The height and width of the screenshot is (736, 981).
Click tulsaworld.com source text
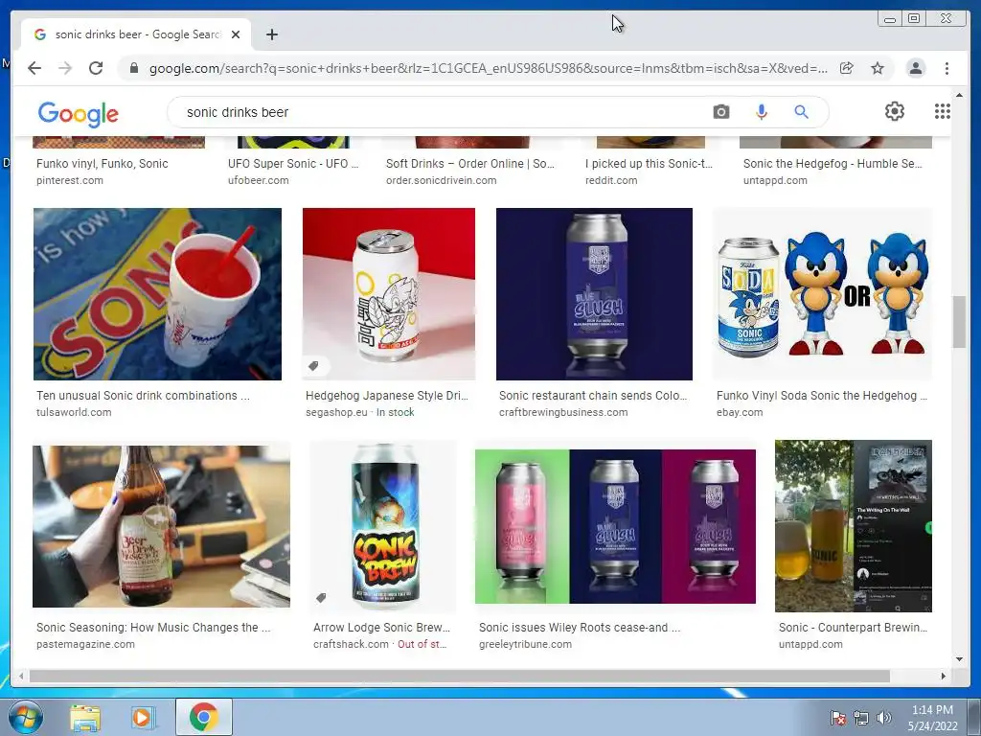coord(74,412)
